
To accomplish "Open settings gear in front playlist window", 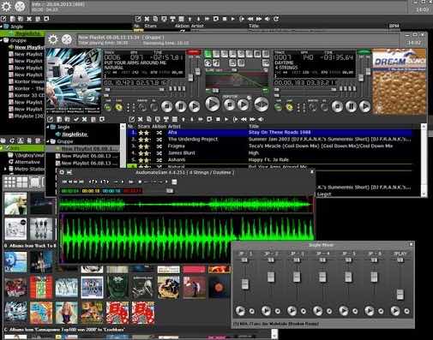I will (53, 39).
